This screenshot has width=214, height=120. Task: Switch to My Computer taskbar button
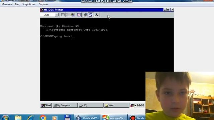click(x=65, y=105)
